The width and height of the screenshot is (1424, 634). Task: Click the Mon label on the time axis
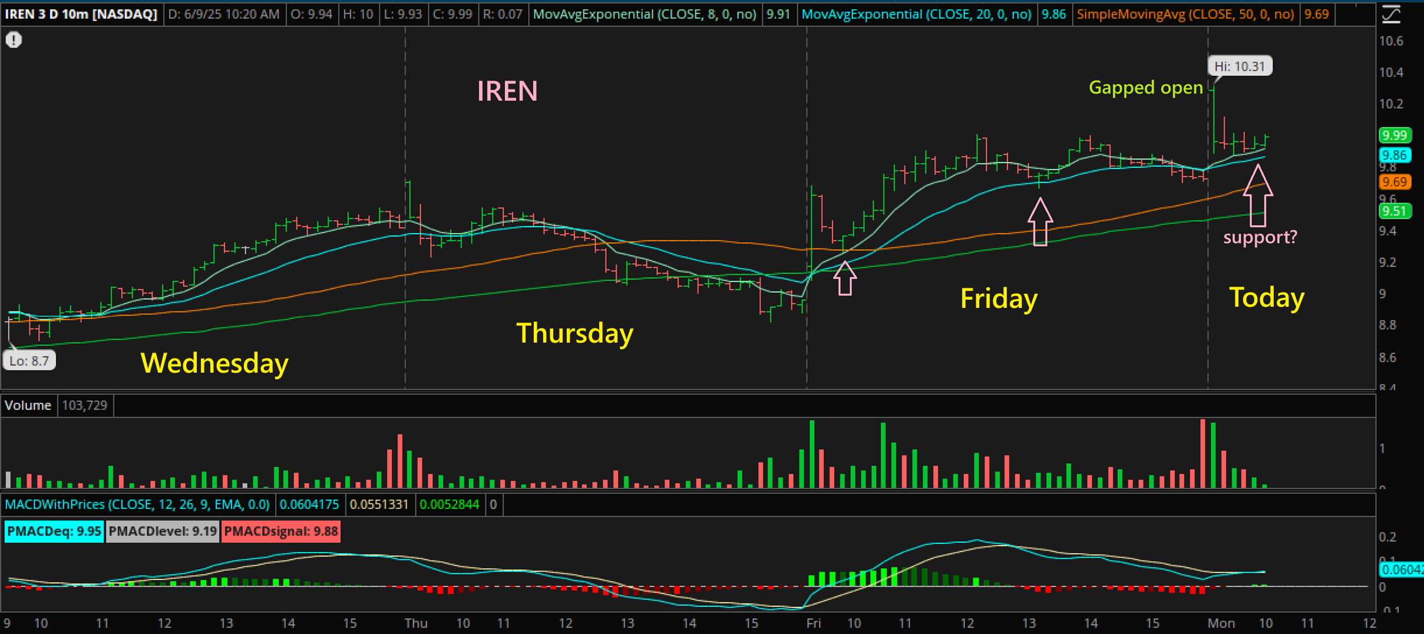click(1221, 623)
